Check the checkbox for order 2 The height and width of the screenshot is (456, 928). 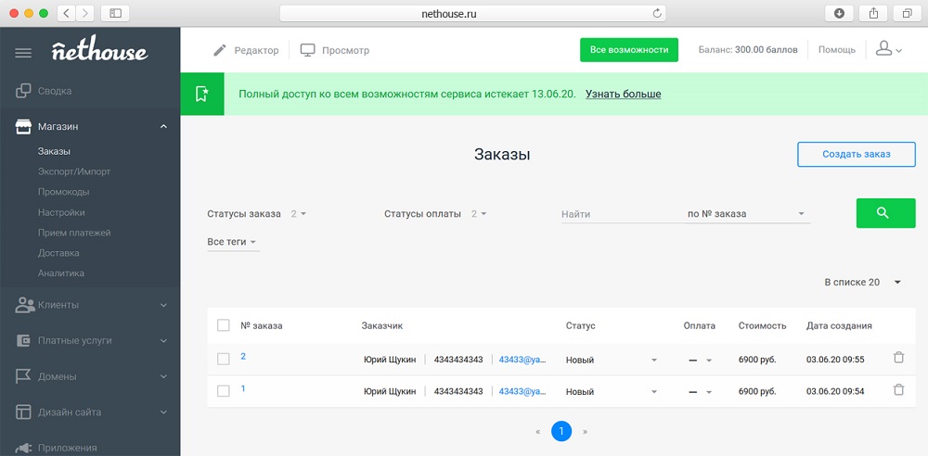tap(223, 359)
